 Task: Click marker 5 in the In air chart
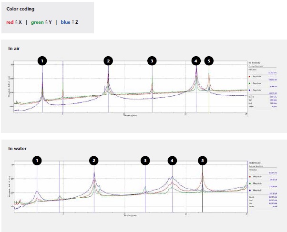209,61
